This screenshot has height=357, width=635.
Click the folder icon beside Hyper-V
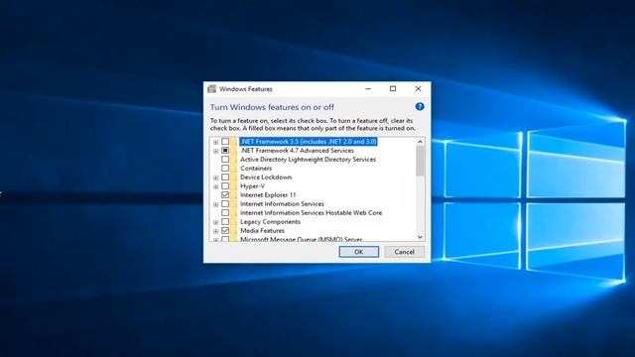coord(234,186)
